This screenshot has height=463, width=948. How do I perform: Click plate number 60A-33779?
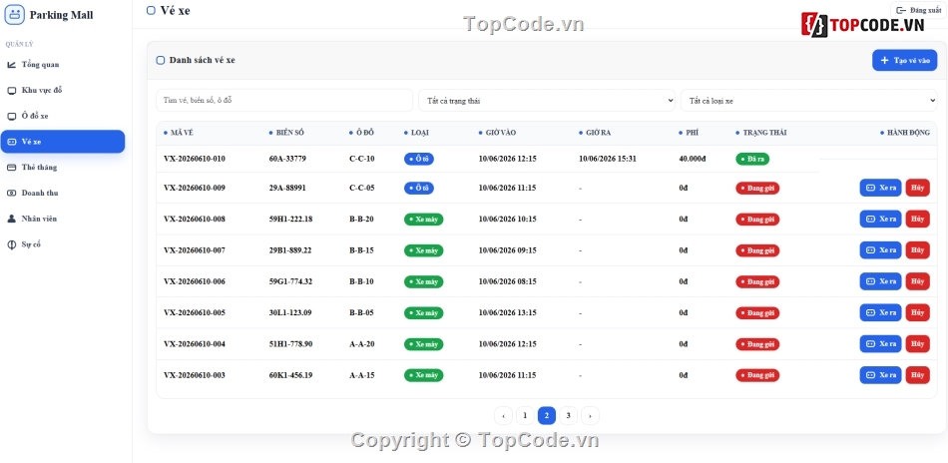click(x=287, y=159)
